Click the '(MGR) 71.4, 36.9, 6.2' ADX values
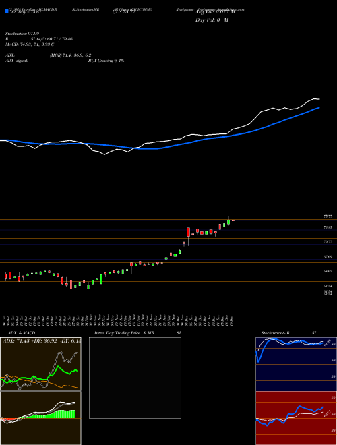 point(70,55)
